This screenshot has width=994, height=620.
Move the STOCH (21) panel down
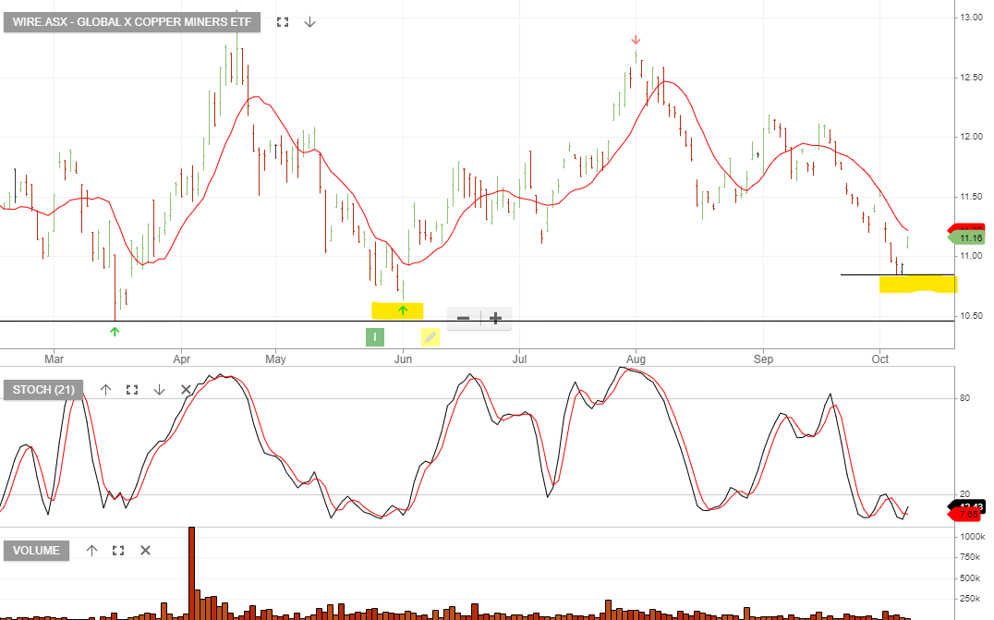pyautogui.click(x=159, y=390)
